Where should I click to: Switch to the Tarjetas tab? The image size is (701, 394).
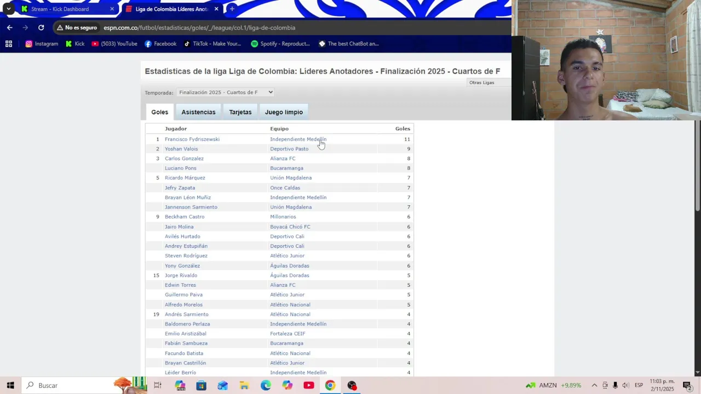(x=240, y=112)
